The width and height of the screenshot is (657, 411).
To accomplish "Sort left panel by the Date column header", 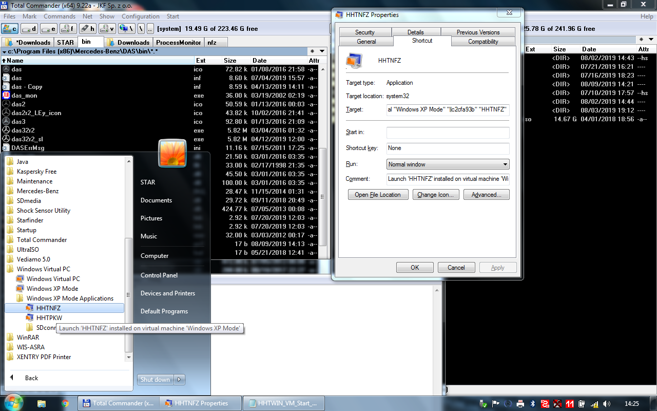I will click(x=279, y=61).
